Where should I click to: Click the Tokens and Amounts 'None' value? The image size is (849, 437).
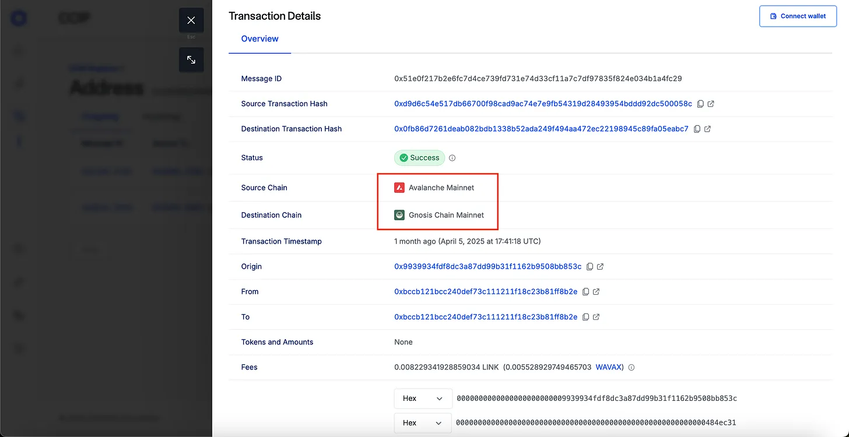pyautogui.click(x=404, y=342)
